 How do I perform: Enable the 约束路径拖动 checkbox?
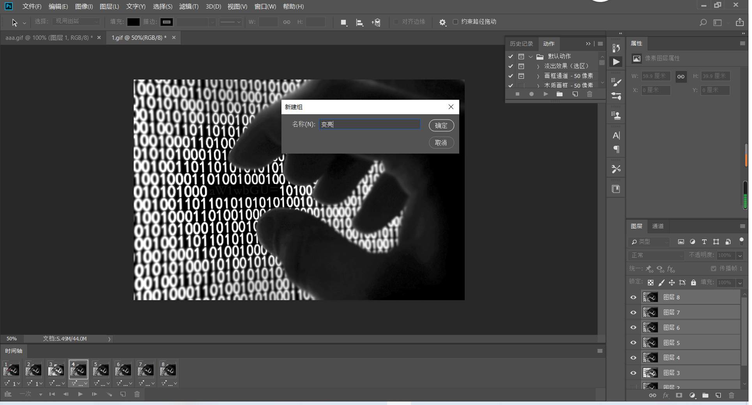tap(455, 22)
